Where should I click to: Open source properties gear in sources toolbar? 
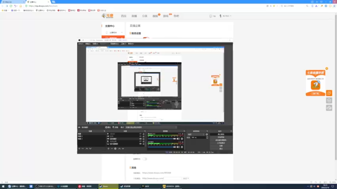115,149
